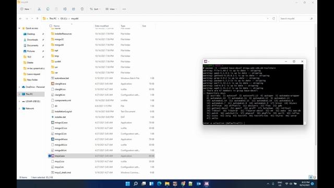Open taskbar Search
This screenshot has height=188, width=334.
point(136,183)
